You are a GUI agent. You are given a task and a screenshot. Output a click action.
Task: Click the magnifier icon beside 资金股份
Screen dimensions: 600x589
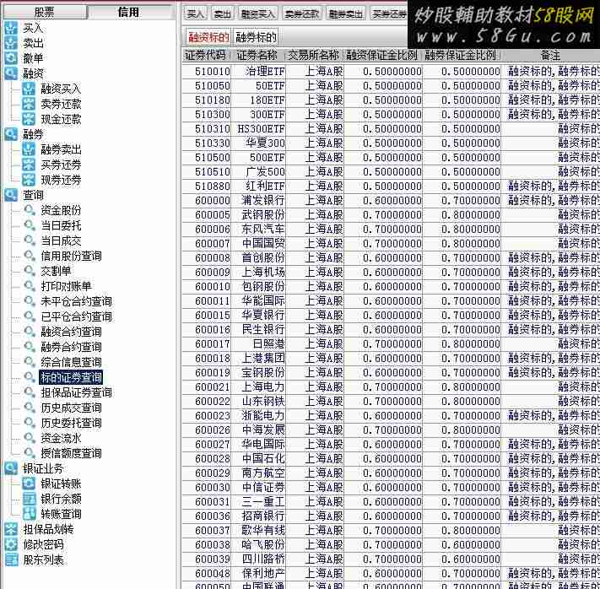(x=30, y=210)
